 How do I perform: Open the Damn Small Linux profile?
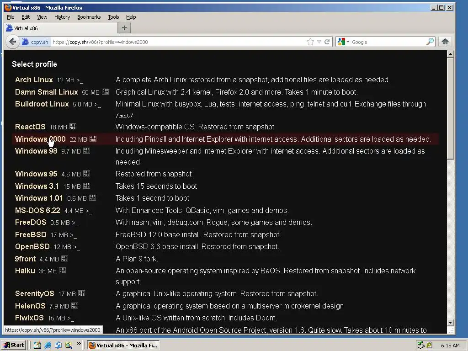[x=46, y=92]
